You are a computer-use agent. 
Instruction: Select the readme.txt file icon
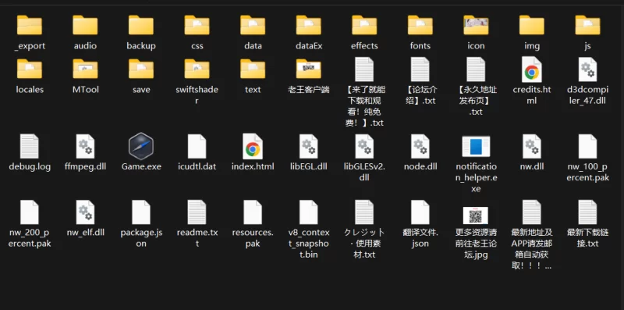[x=197, y=212]
